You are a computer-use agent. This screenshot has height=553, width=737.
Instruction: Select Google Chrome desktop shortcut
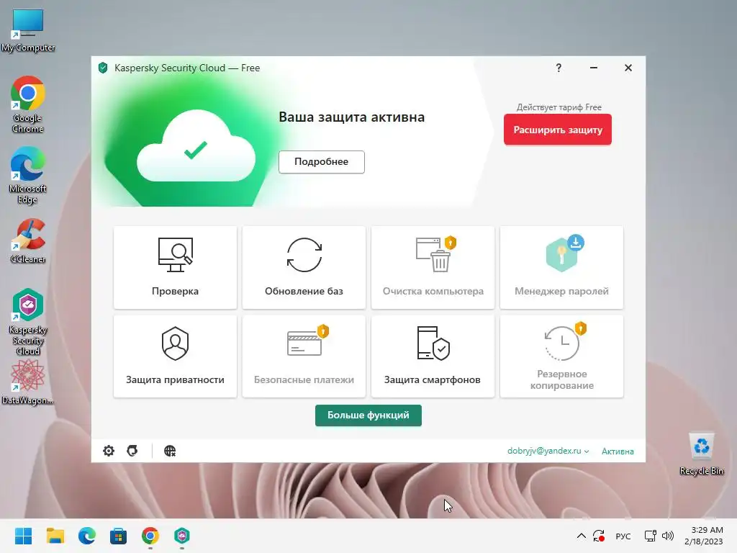tap(28, 104)
